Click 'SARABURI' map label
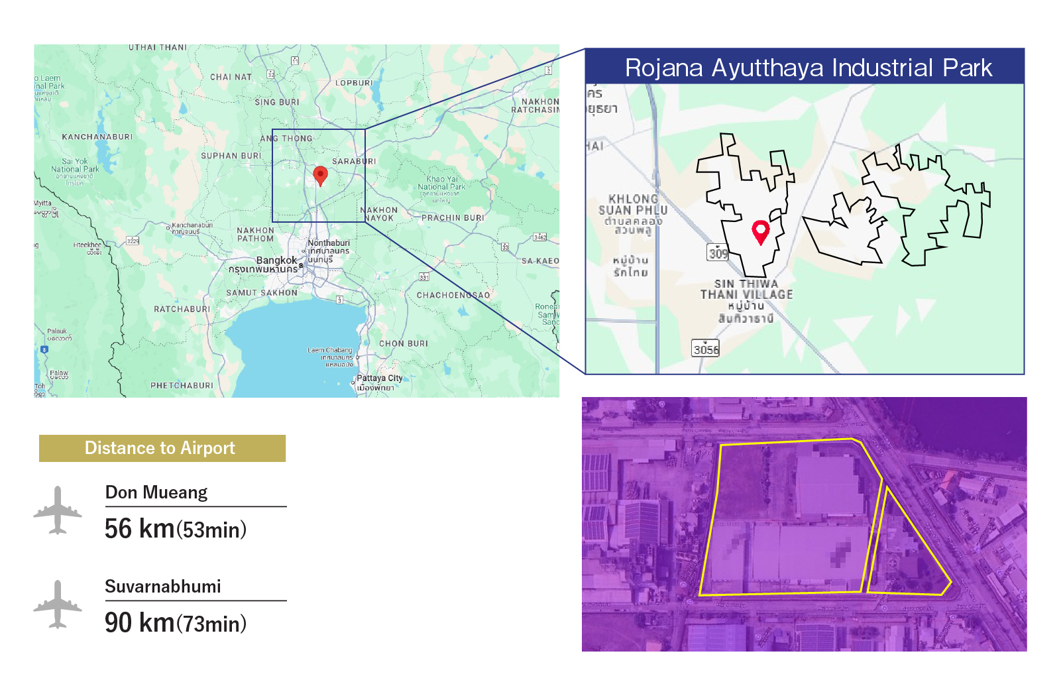The width and height of the screenshot is (1063, 688). click(x=354, y=161)
